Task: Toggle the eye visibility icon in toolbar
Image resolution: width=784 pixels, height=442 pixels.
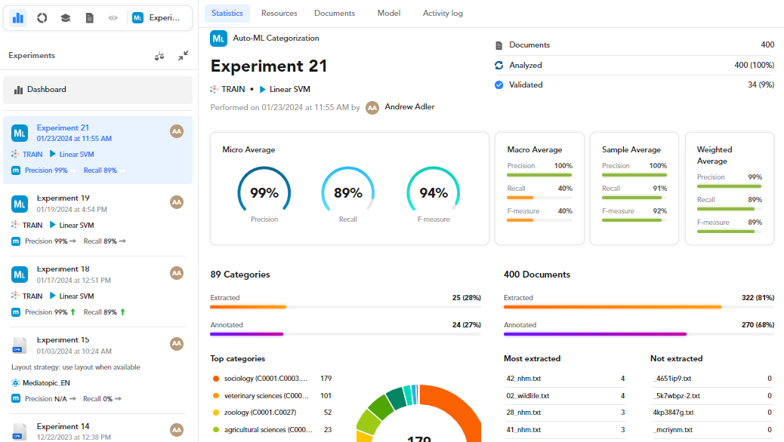Action: click(113, 17)
